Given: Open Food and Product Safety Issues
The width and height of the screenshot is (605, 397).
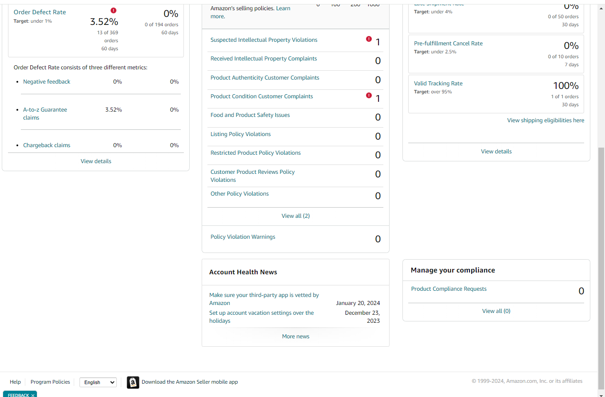Looking at the screenshot, I should (x=250, y=115).
